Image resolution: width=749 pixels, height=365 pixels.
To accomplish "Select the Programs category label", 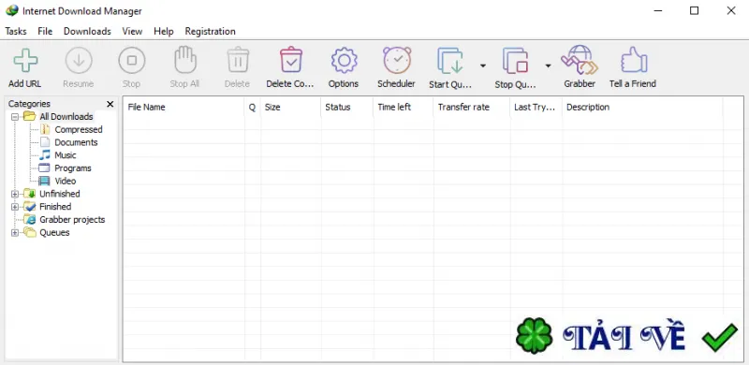I will click(x=73, y=168).
